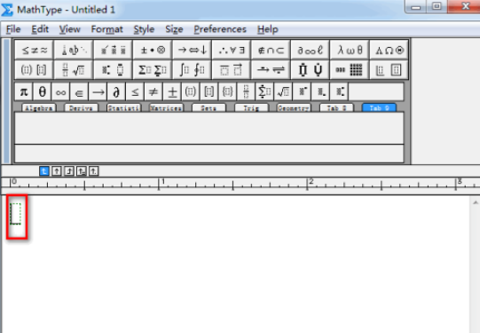Image resolution: width=480 pixels, height=333 pixels.
Task: Insert the pi symbol from small bar
Action: (24, 91)
